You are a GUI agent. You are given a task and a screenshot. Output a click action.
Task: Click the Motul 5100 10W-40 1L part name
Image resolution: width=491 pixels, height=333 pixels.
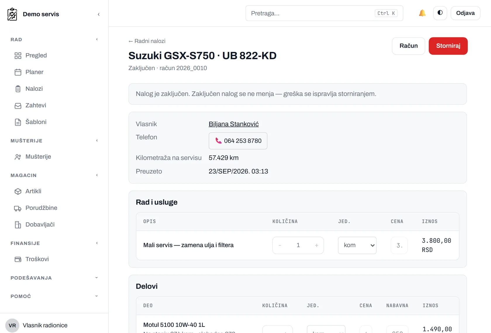[x=174, y=325]
